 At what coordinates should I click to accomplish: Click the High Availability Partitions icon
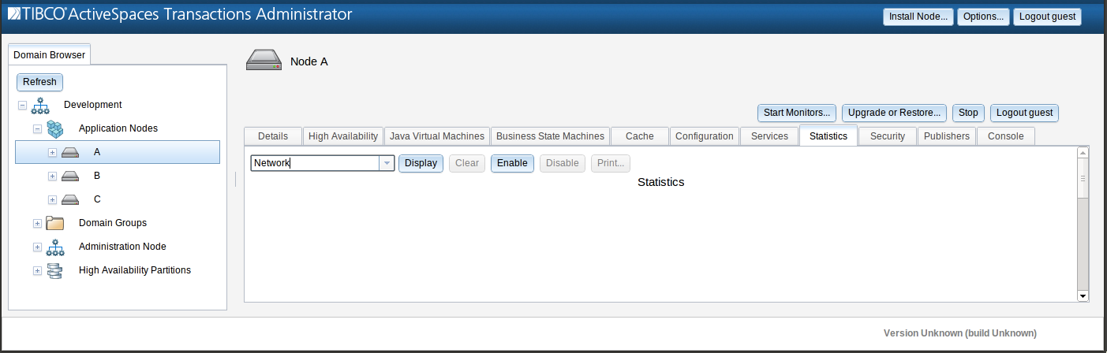pyautogui.click(x=55, y=270)
